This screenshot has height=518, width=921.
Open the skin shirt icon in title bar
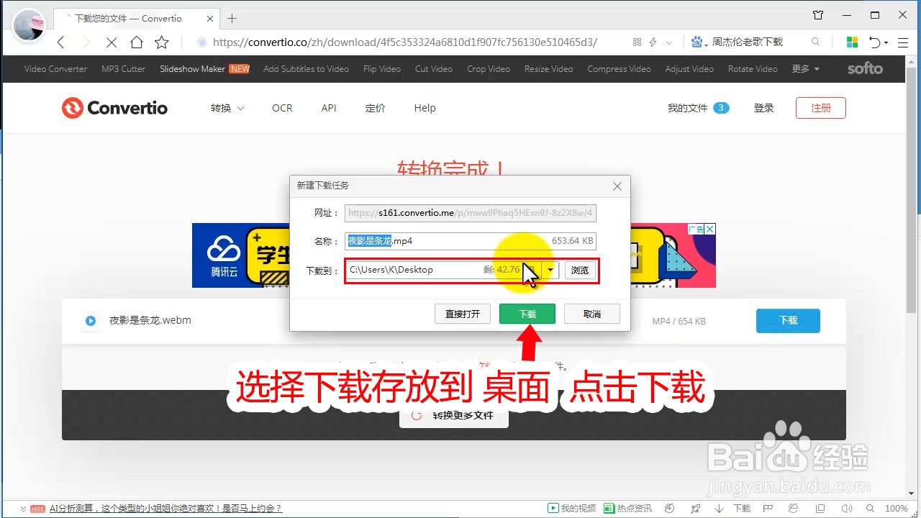[x=818, y=15]
